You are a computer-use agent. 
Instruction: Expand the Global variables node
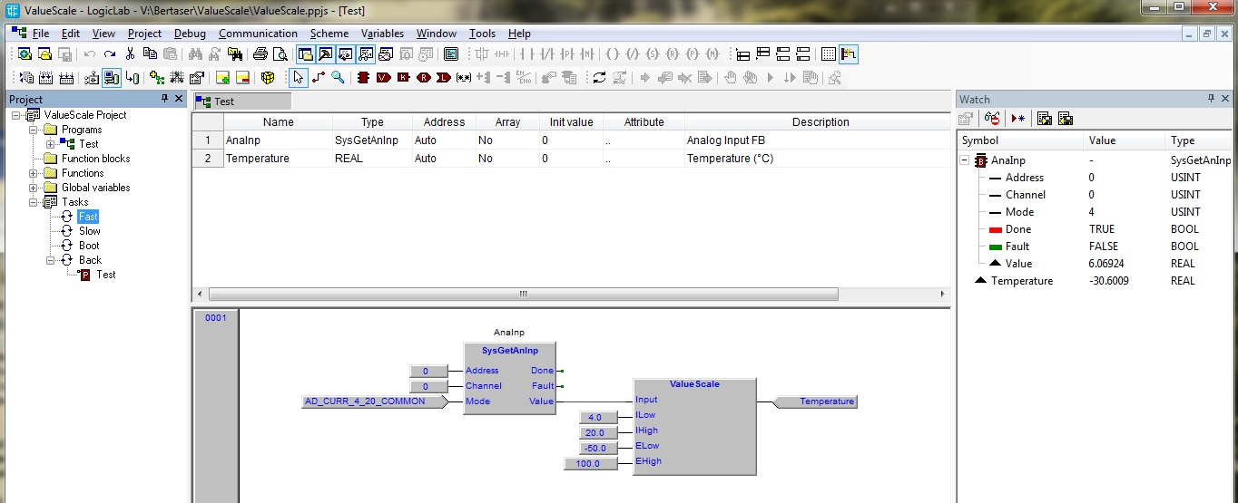(34, 188)
